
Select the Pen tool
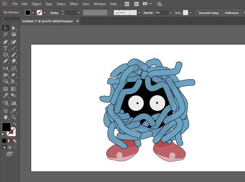[x=5, y=42]
